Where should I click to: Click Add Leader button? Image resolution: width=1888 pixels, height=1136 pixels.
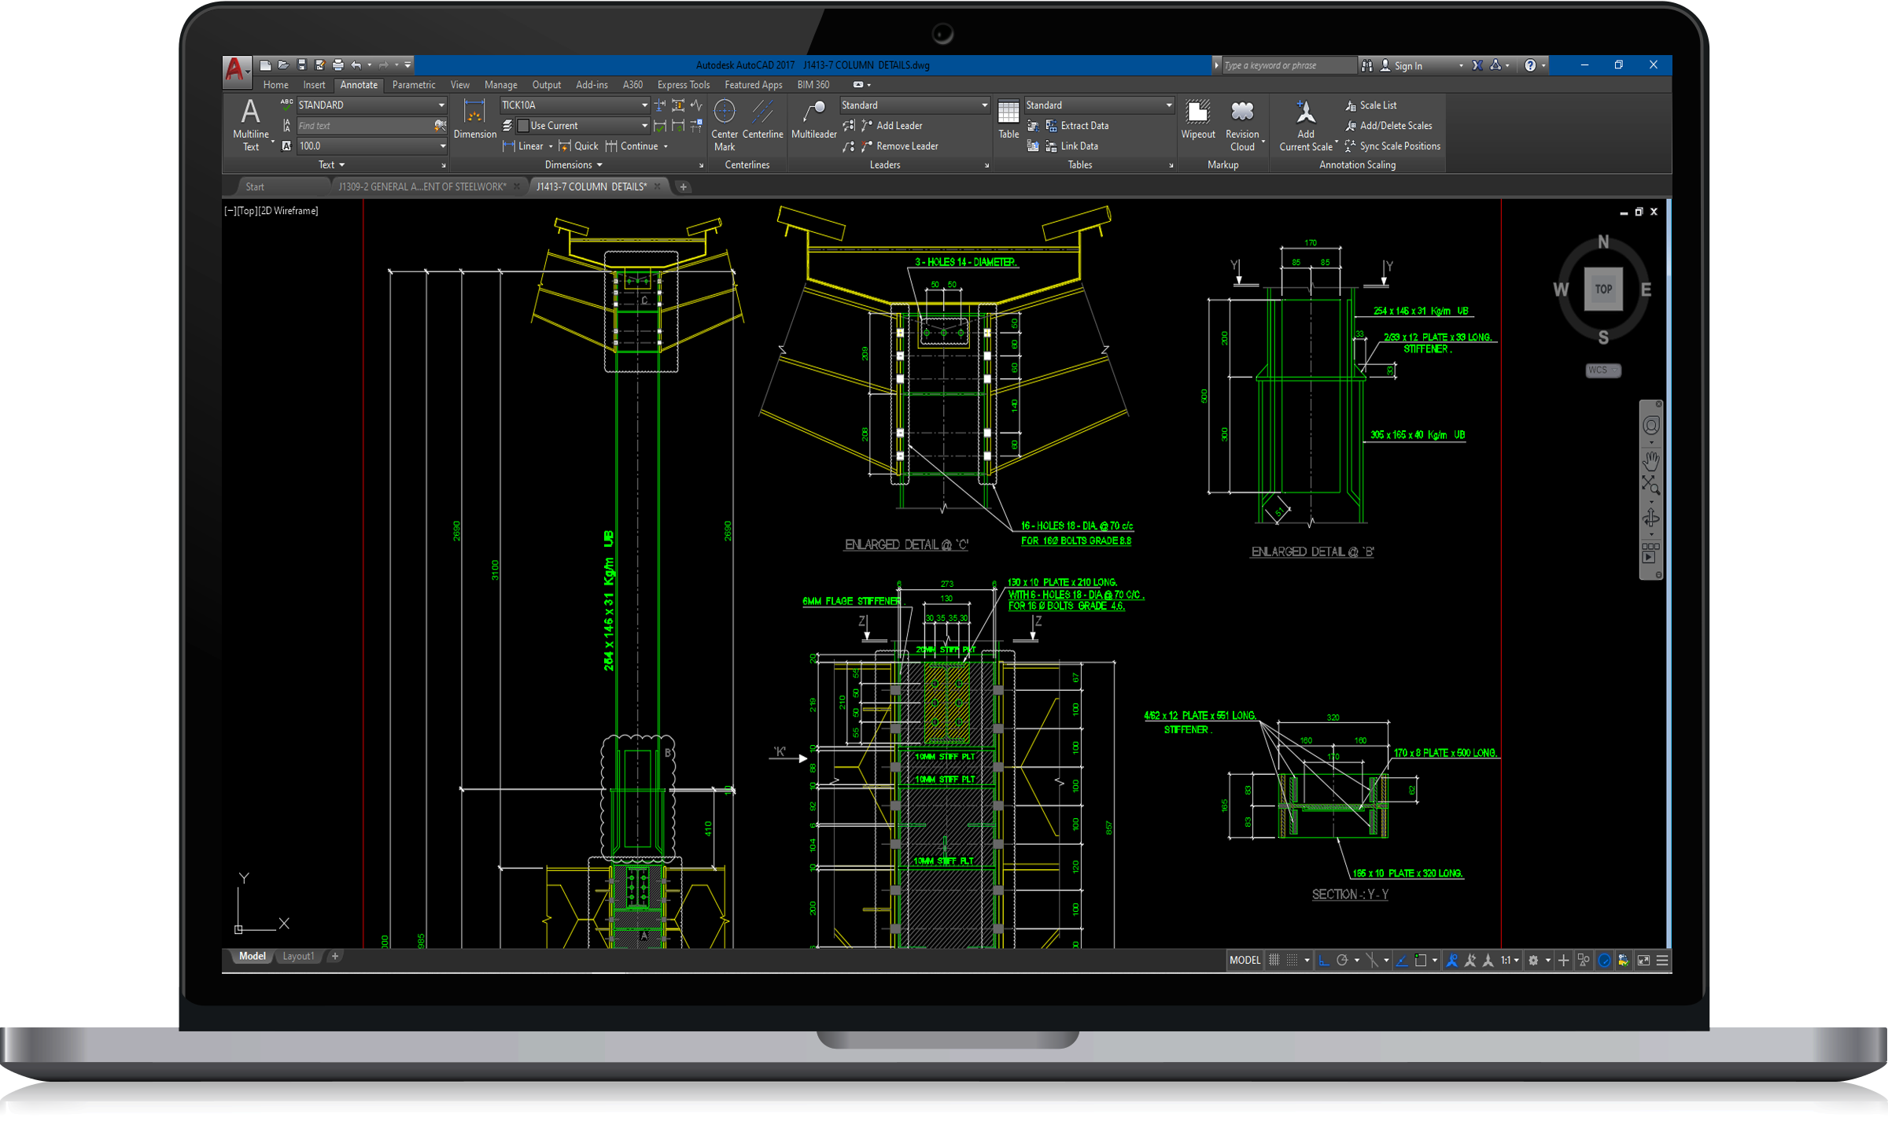click(x=891, y=125)
